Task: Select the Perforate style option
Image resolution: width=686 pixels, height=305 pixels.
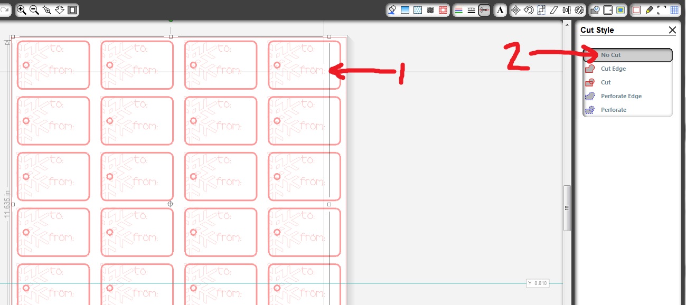Action: (628, 110)
